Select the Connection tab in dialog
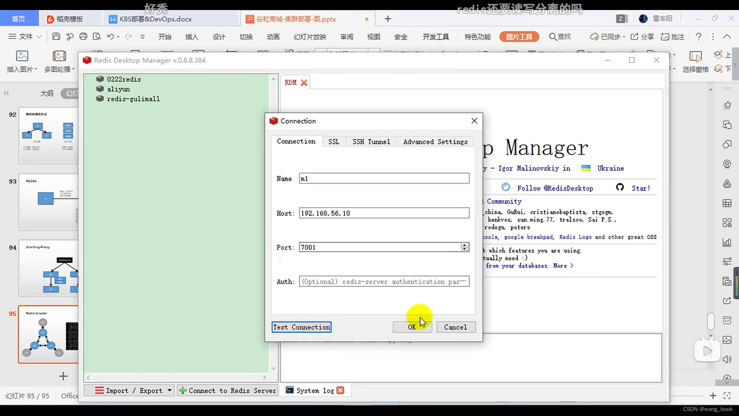Image resolution: width=739 pixels, height=416 pixels. pos(296,141)
